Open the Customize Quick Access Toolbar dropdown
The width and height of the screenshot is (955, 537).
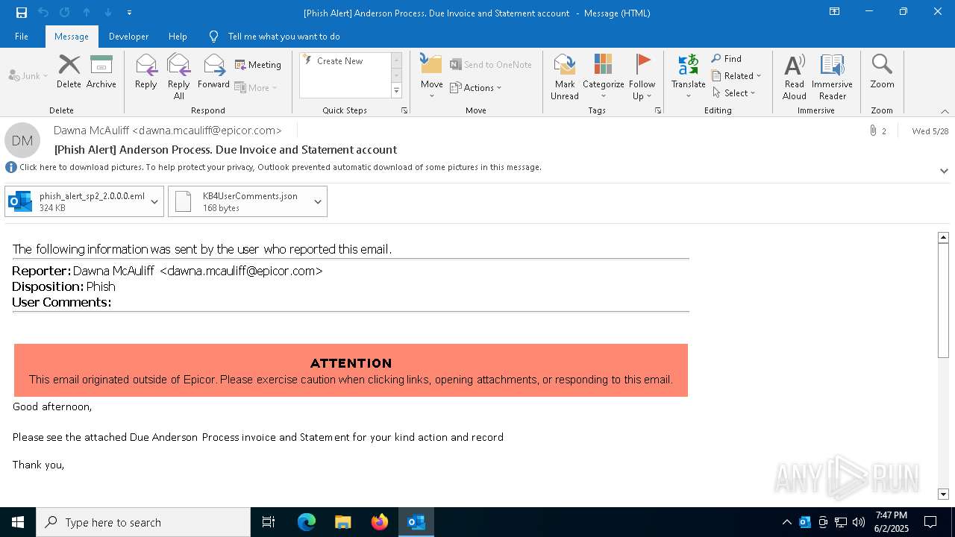click(x=129, y=13)
